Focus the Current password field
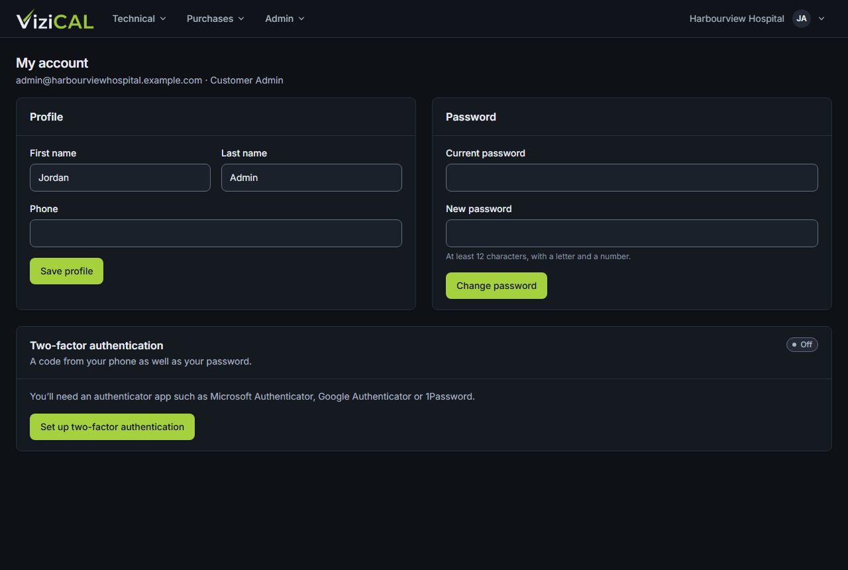 click(x=632, y=178)
